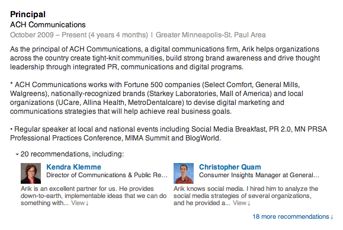Click the Kendra Klemme name link

tap(73, 167)
